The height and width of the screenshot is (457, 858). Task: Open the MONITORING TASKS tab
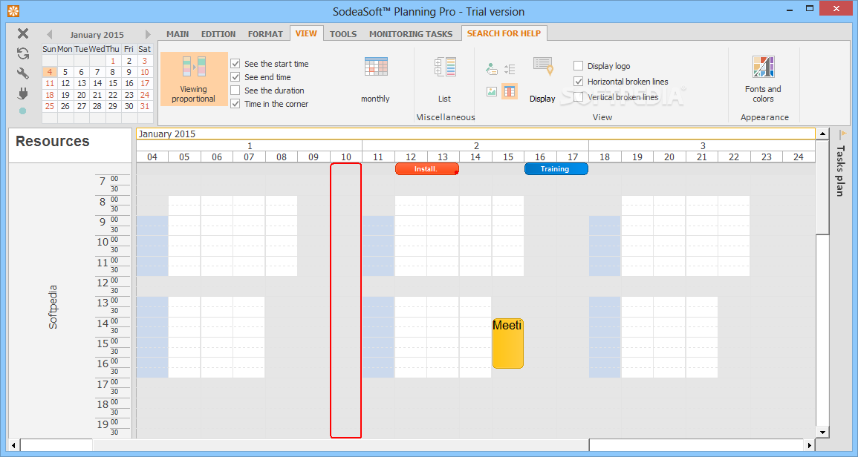(x=411, y=34)
